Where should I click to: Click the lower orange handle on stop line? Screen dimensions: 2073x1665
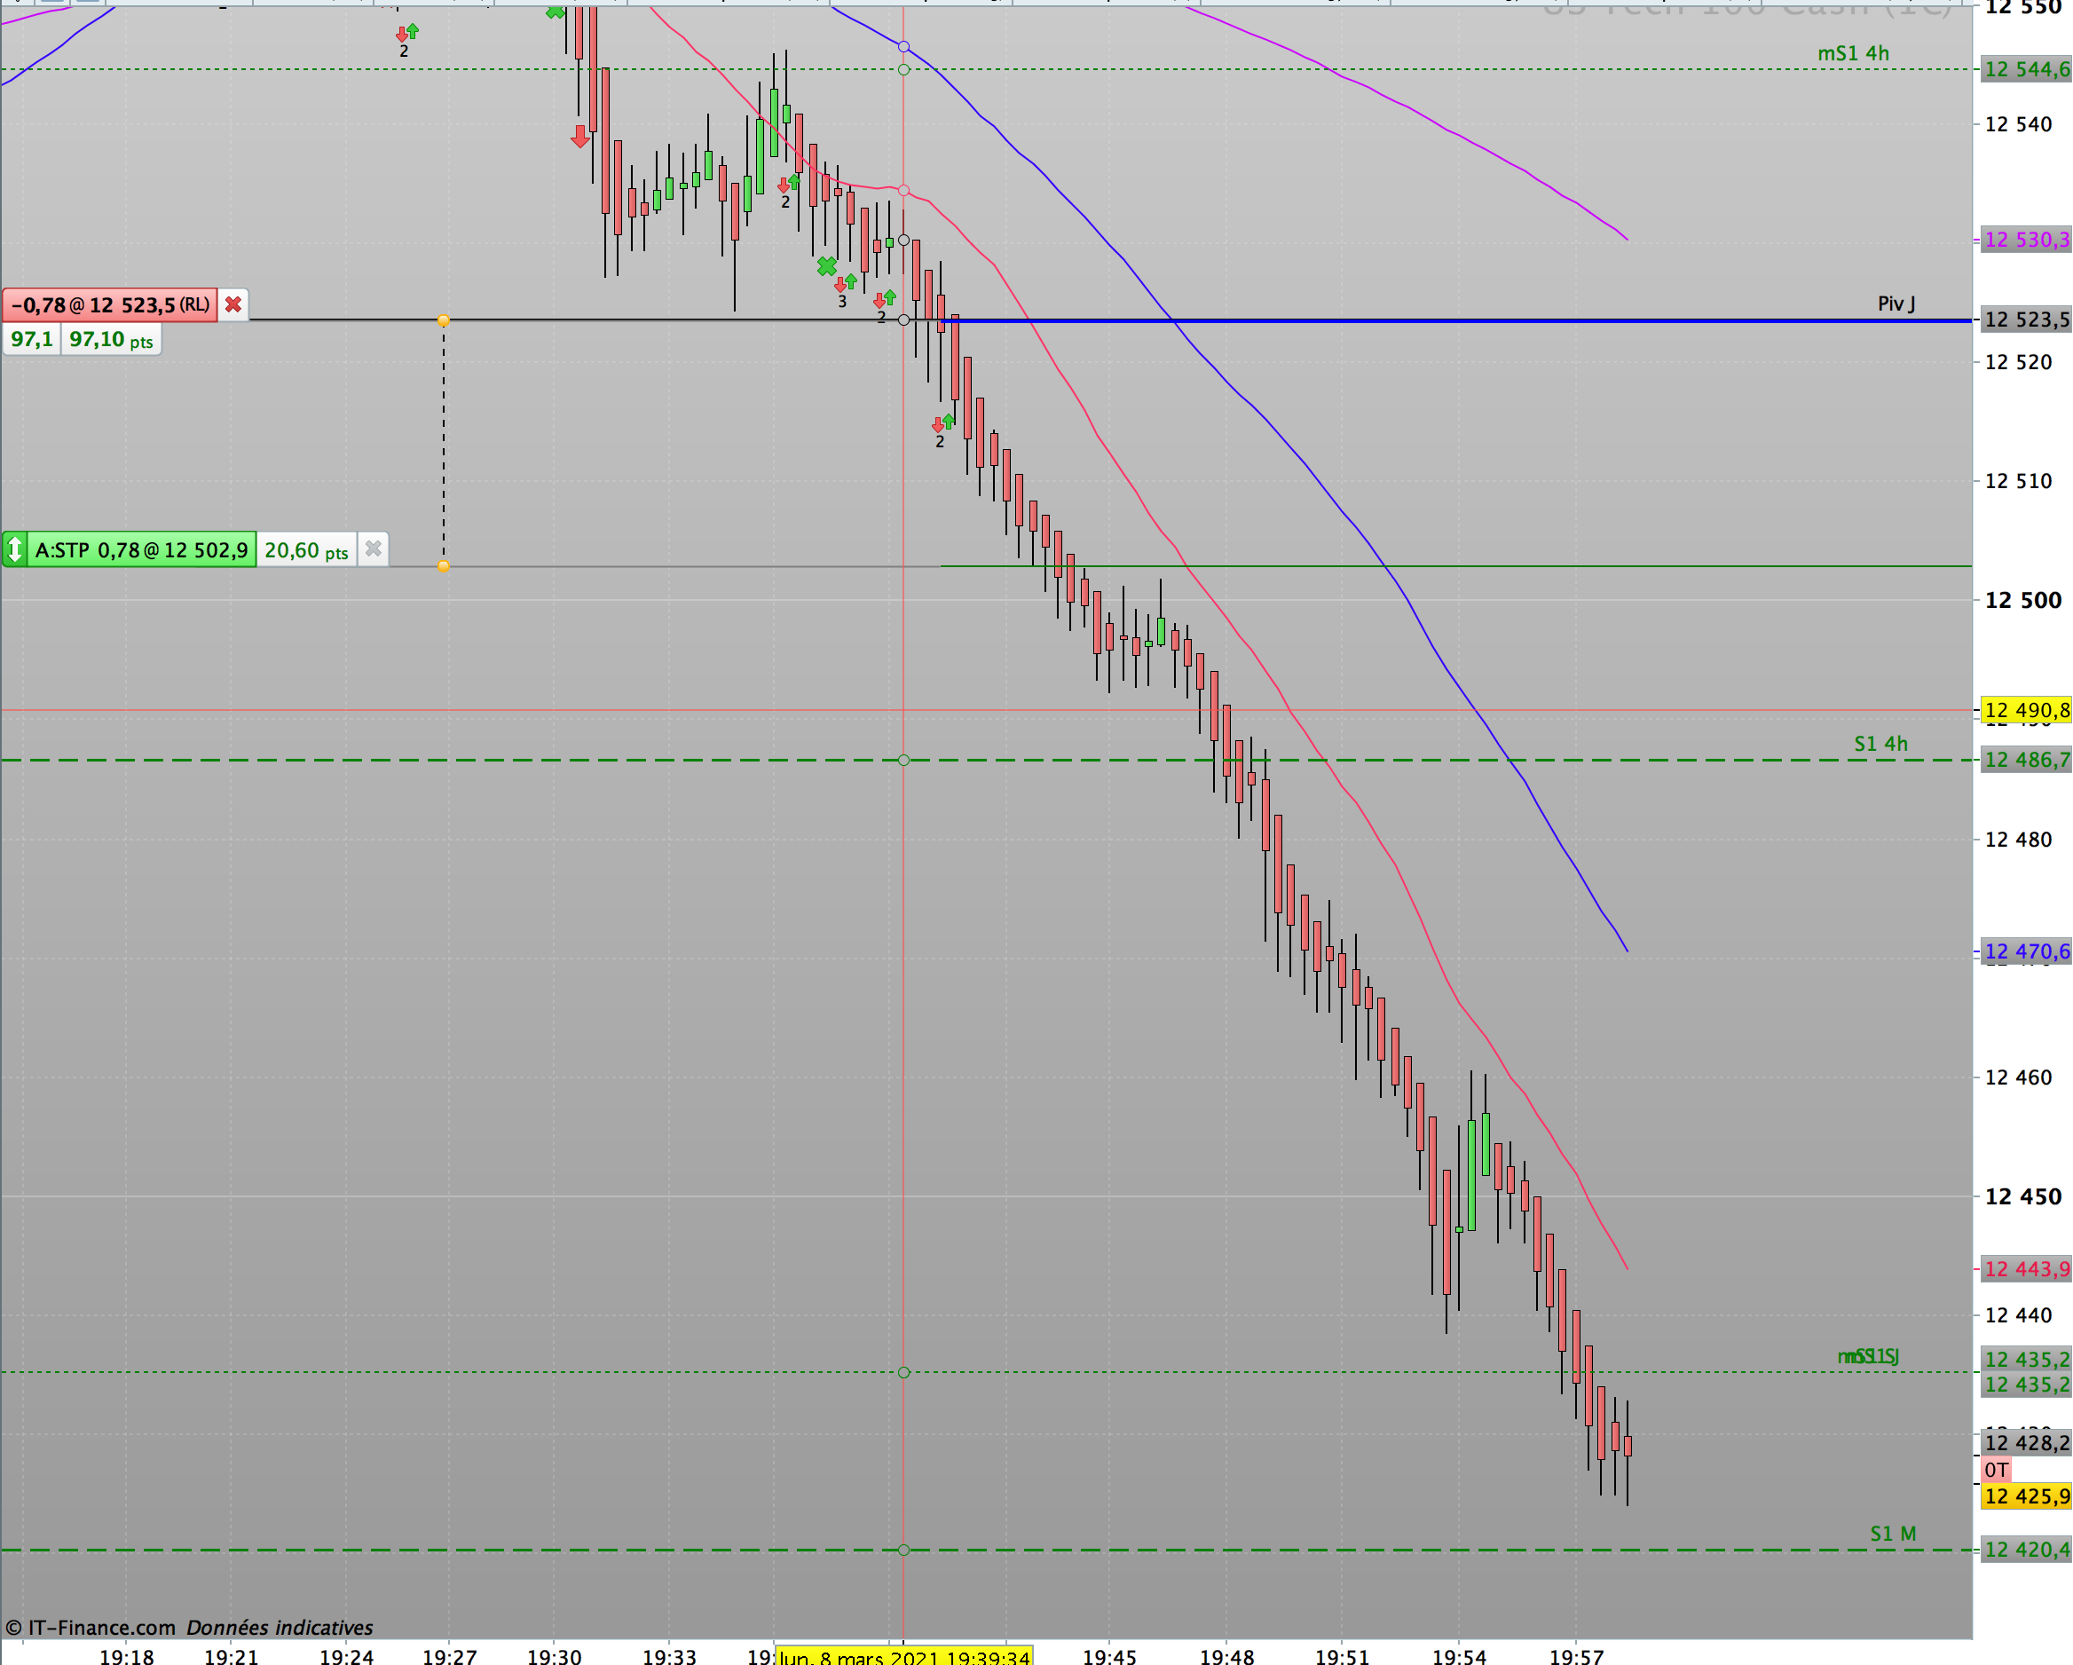pos(443,566)
